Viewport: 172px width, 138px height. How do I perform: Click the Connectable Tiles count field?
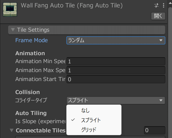pyautogui.click(x=154, y=130)
